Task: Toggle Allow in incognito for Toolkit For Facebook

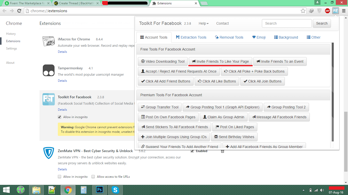Action: tap(60, 117)
